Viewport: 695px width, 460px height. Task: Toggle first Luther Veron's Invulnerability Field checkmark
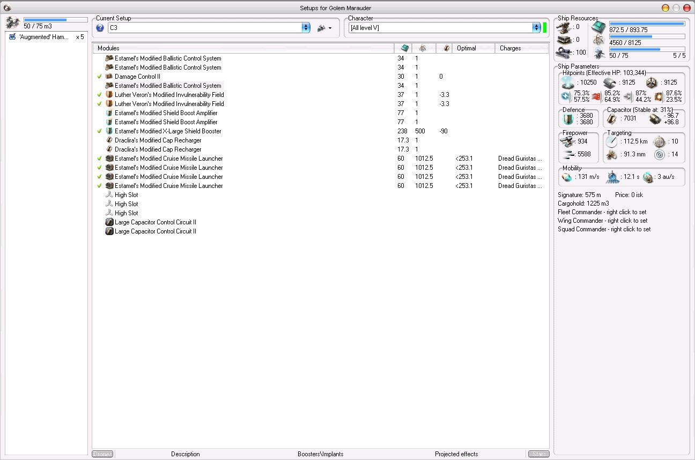tap(99, 95)
